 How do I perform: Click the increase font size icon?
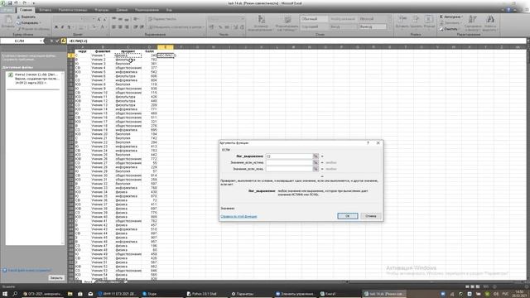(x=99, y=19)
